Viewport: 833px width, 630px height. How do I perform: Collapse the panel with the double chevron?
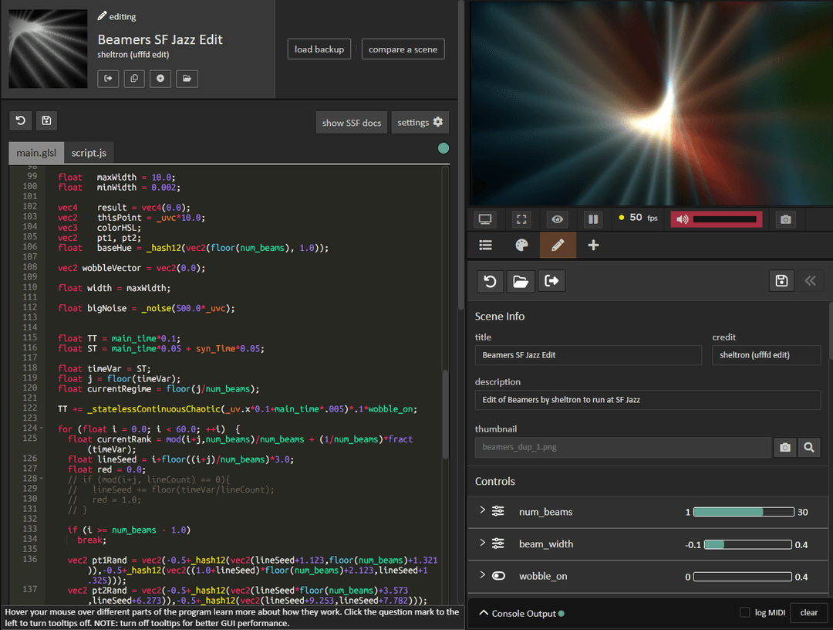click(810, 281)
